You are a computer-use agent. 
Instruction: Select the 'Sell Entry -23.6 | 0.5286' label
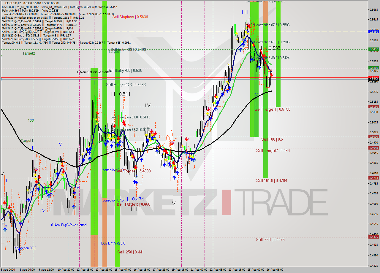(126, 85)
